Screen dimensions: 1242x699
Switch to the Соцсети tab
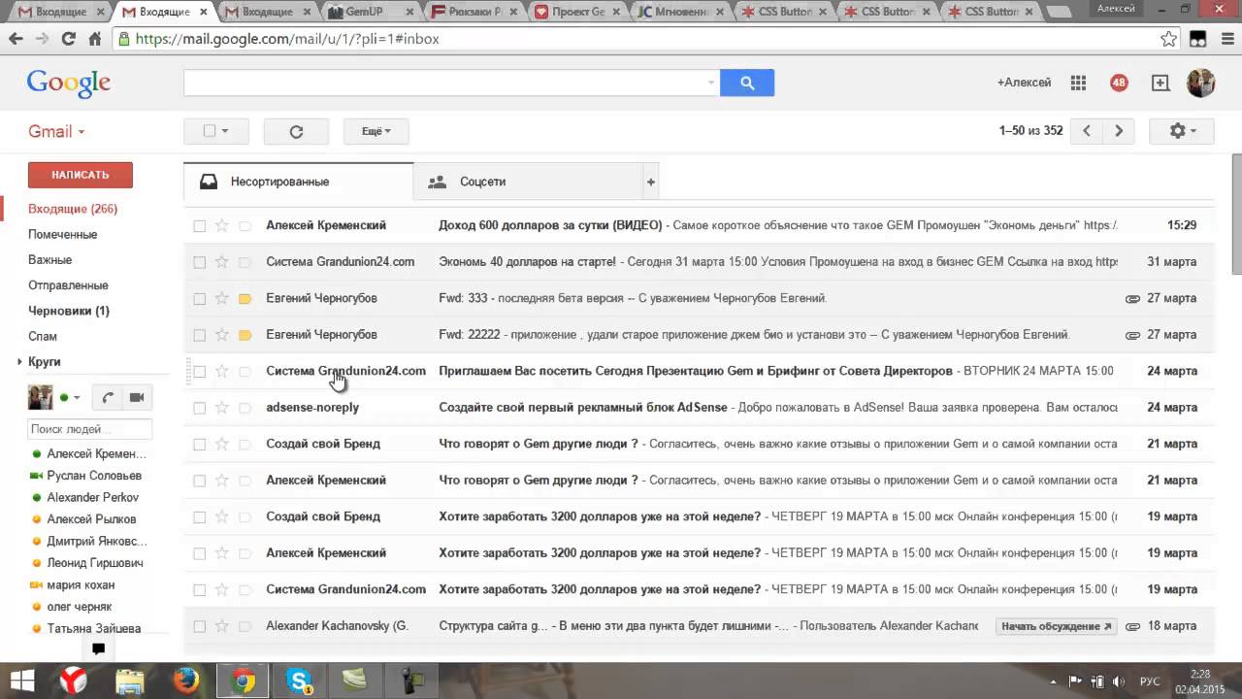point(529,182)
